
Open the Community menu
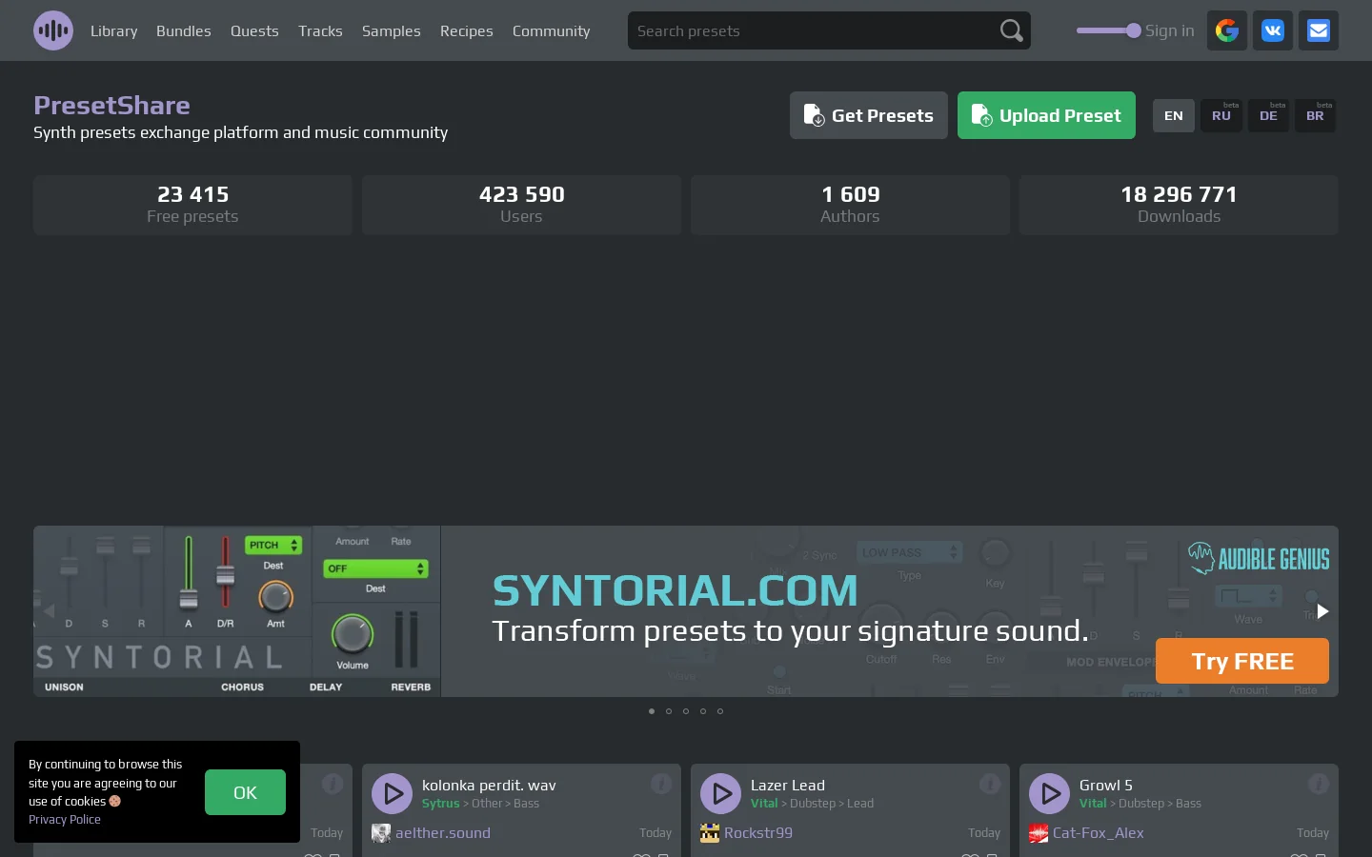pyautogui.click(x=552, y=30)
